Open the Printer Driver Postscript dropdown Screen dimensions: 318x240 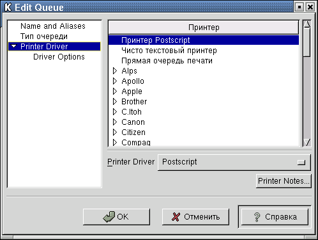(234, 163)
